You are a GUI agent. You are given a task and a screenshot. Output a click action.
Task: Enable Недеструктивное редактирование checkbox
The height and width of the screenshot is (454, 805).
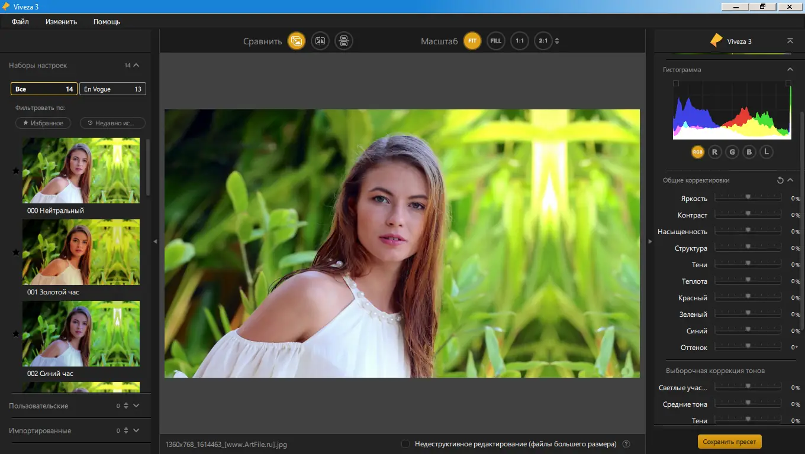coord(405,444)
